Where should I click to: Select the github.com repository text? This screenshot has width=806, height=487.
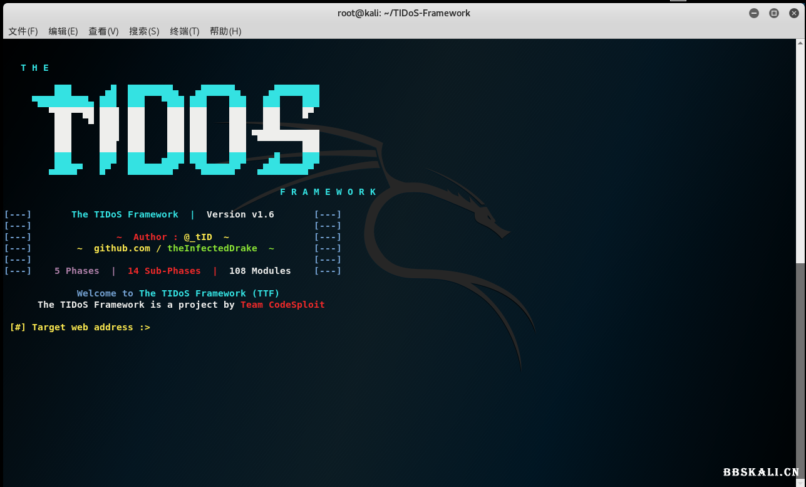pyautogui.click(x=122, y=248)
